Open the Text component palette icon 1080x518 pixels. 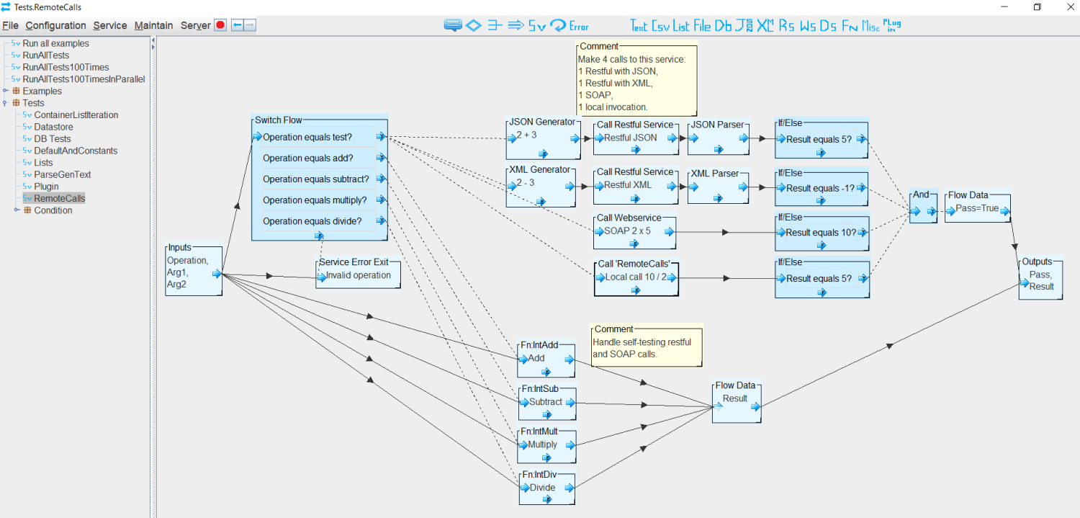point(639,26)
